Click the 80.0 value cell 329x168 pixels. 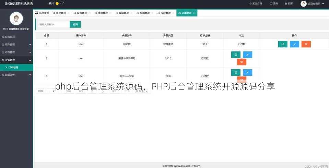tap(168, 76)
